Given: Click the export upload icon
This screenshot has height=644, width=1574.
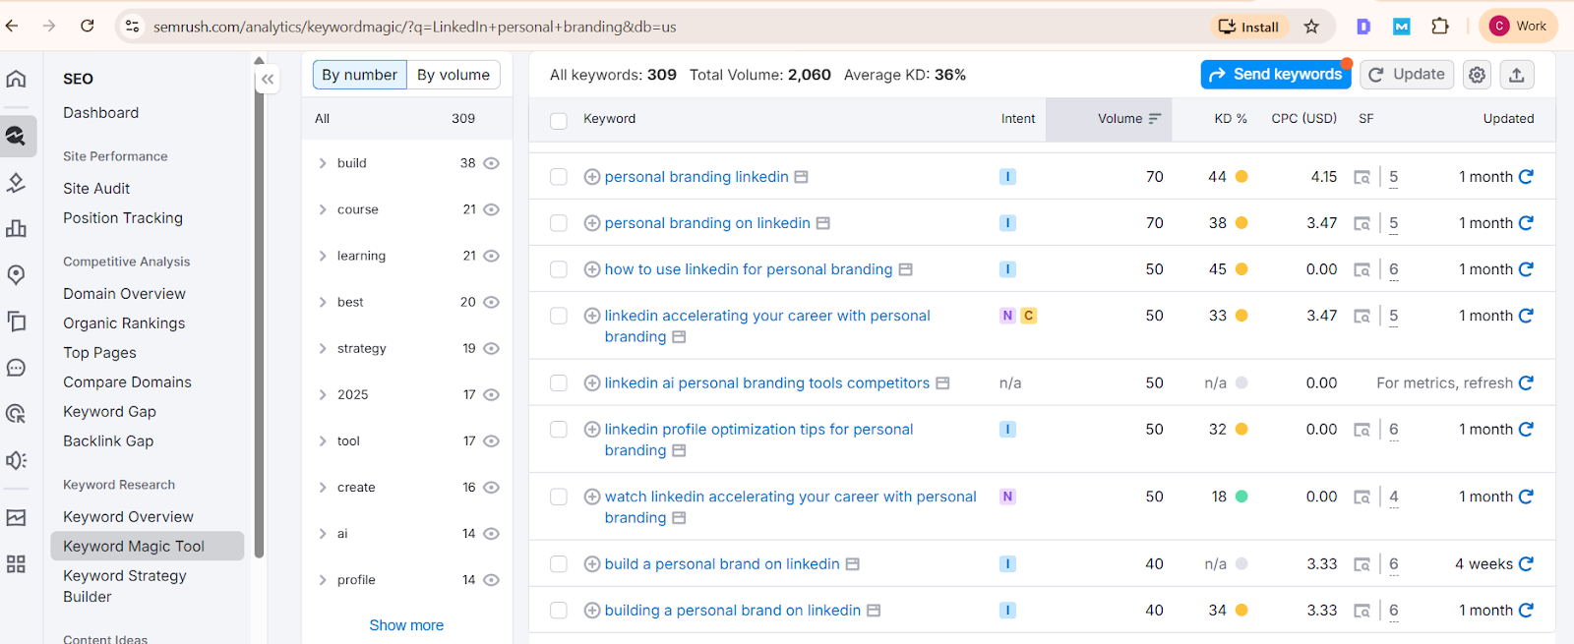Looking at the screenshot, I should [x=1517, y=75].
